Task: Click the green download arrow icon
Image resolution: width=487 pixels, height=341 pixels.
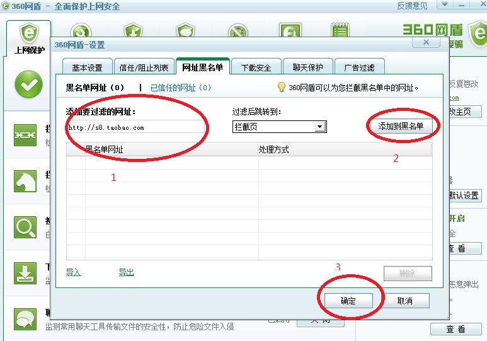Action: [25, 273]
